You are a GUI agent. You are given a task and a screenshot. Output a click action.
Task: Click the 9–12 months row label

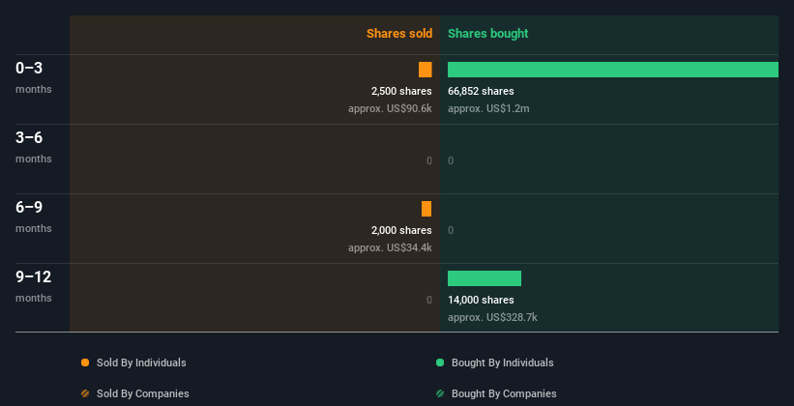pos(34,286)
